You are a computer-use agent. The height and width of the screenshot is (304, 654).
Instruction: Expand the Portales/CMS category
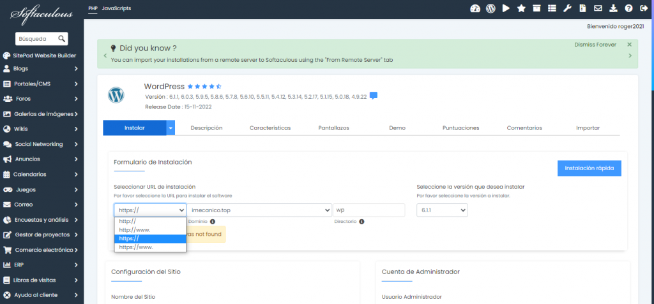42,83
